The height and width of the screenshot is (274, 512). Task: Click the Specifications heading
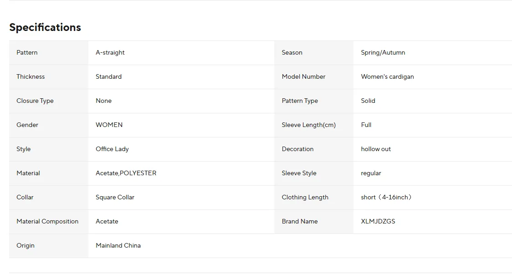tap(45, 27)
